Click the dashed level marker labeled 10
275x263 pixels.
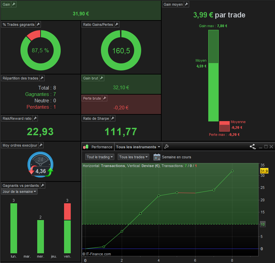point(263,224)
